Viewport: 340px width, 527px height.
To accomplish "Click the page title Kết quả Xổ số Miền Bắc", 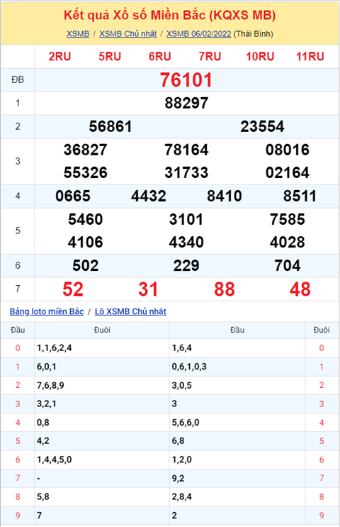I will tap(170, 16).
